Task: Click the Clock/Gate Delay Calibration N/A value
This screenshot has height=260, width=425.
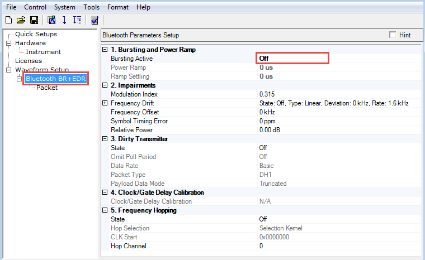Action: (x=265, y=201)
